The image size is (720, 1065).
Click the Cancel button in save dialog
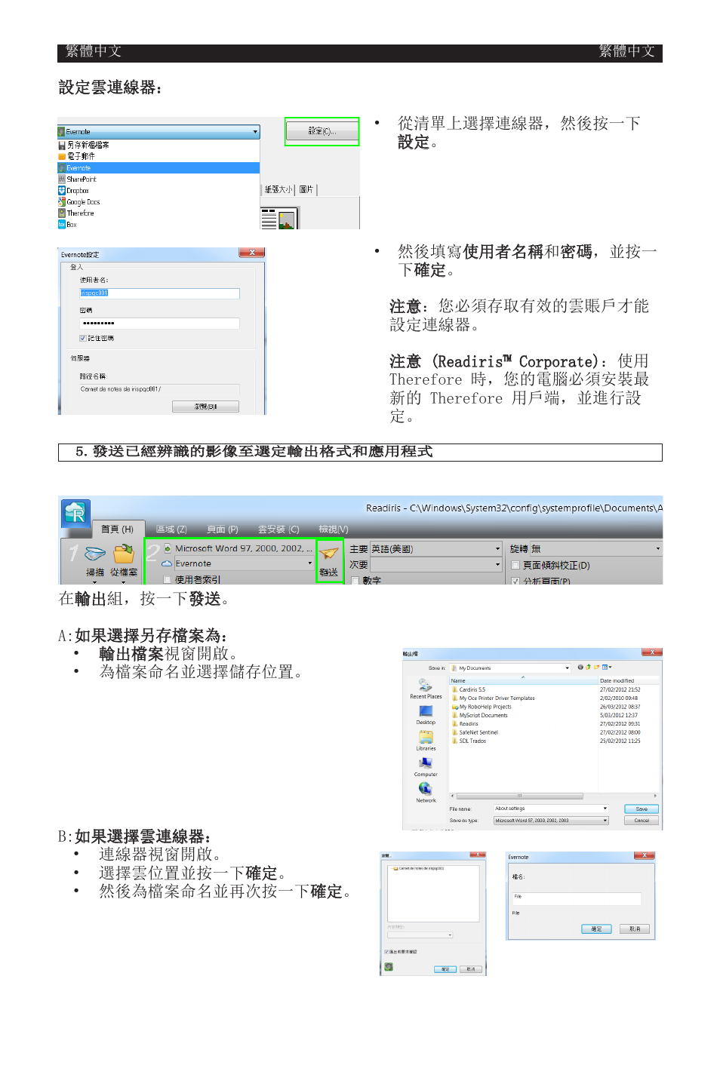pos(642,821)
